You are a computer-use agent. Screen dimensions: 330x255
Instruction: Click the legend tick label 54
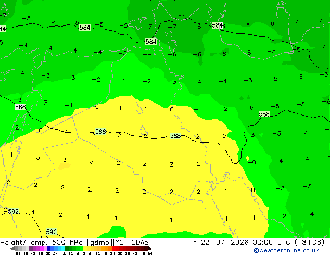pyautogui.click(x=150, y=253)
